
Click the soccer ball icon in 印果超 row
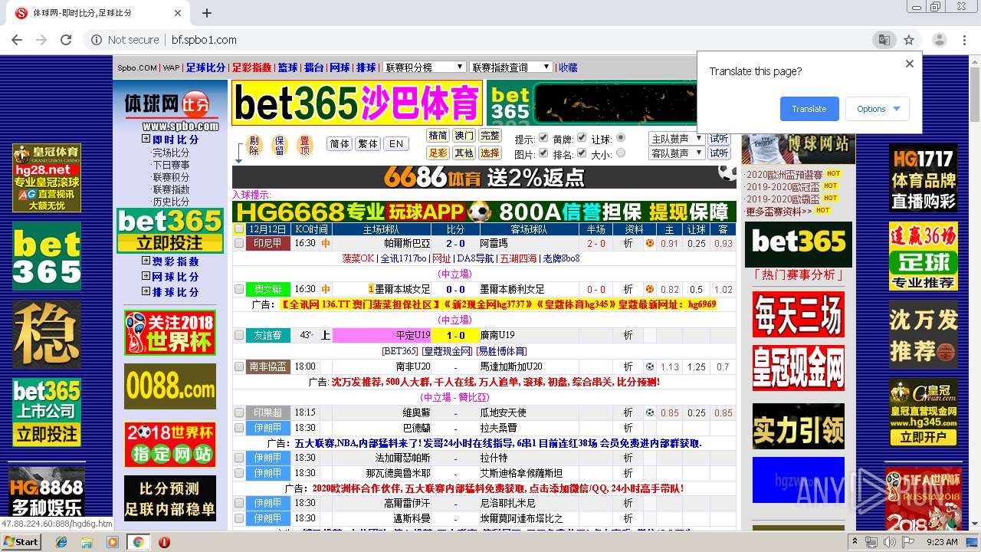(650, 412)
